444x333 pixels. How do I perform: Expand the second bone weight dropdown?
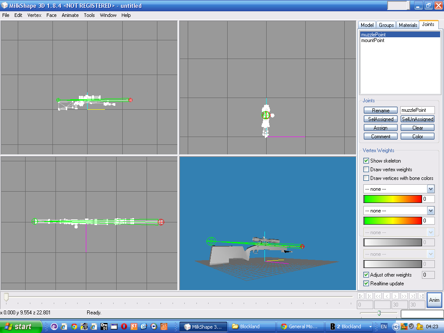coord(431,211)
